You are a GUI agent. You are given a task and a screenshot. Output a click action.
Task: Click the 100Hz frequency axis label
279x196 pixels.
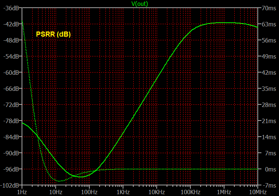pyautogui.click(x=89, y=192)
